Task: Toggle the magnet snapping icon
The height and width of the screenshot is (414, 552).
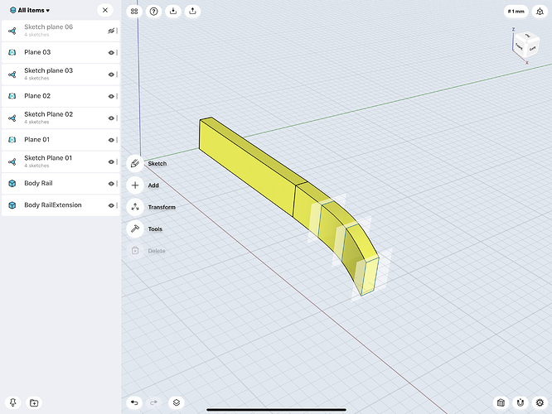Action: click(x=521, y=402)
